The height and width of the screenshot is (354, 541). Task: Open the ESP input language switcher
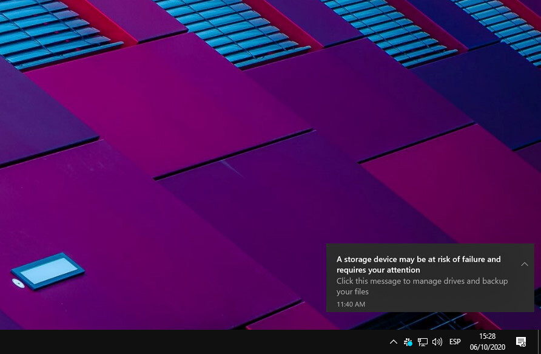(x=455, y=342)
